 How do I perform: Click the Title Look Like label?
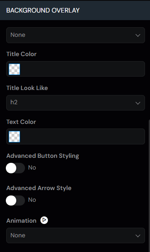point(27,88)
